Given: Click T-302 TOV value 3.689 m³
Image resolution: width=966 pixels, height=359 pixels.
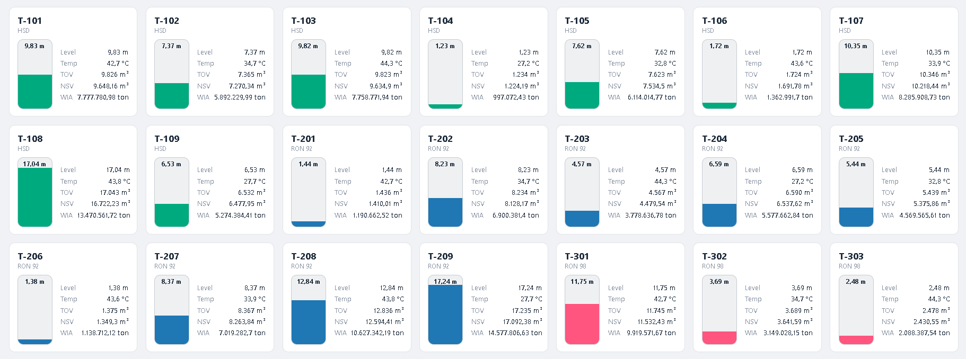Looking at the screenshot, I should (x=799, y=311).
